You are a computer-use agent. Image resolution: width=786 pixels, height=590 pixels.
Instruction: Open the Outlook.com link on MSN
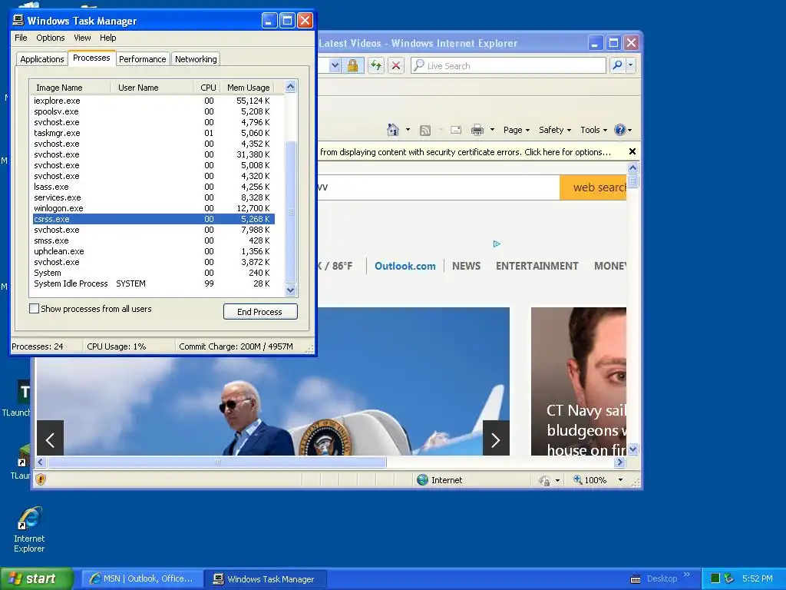405,266
